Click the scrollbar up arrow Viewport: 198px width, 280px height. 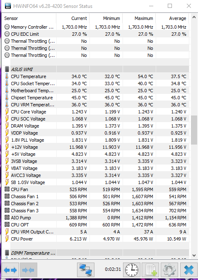[x=194, y=17]
